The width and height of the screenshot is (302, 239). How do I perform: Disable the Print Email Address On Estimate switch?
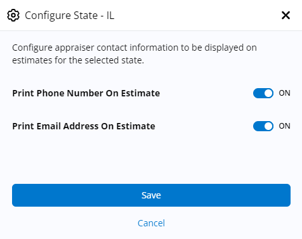coord(263,126)
